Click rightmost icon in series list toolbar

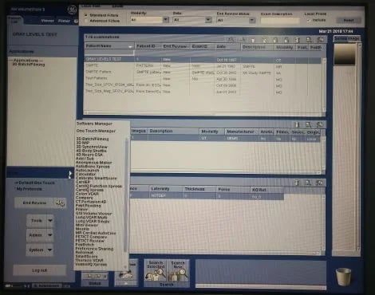tap(320, 124)
